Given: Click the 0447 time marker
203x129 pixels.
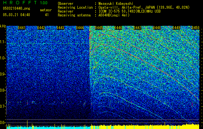Looking at the screenshot, I should 137,28.
